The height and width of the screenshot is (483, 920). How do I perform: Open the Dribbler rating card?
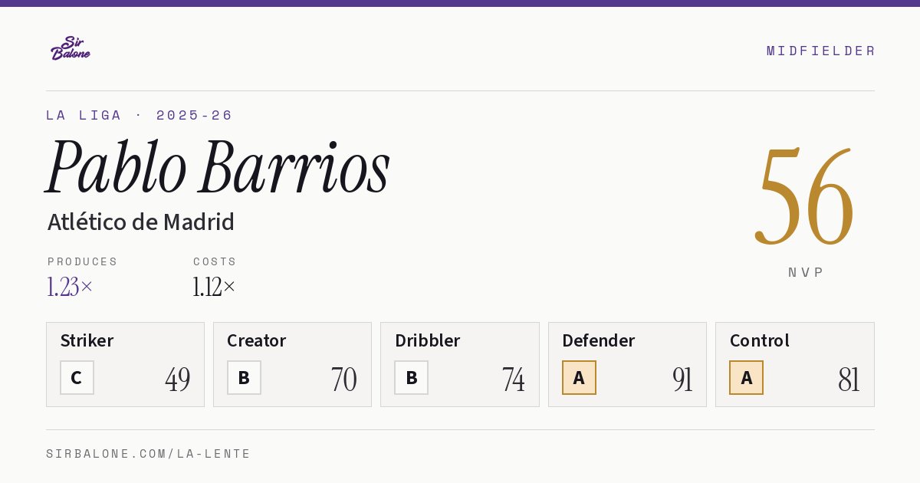click(x=460, y=364)
